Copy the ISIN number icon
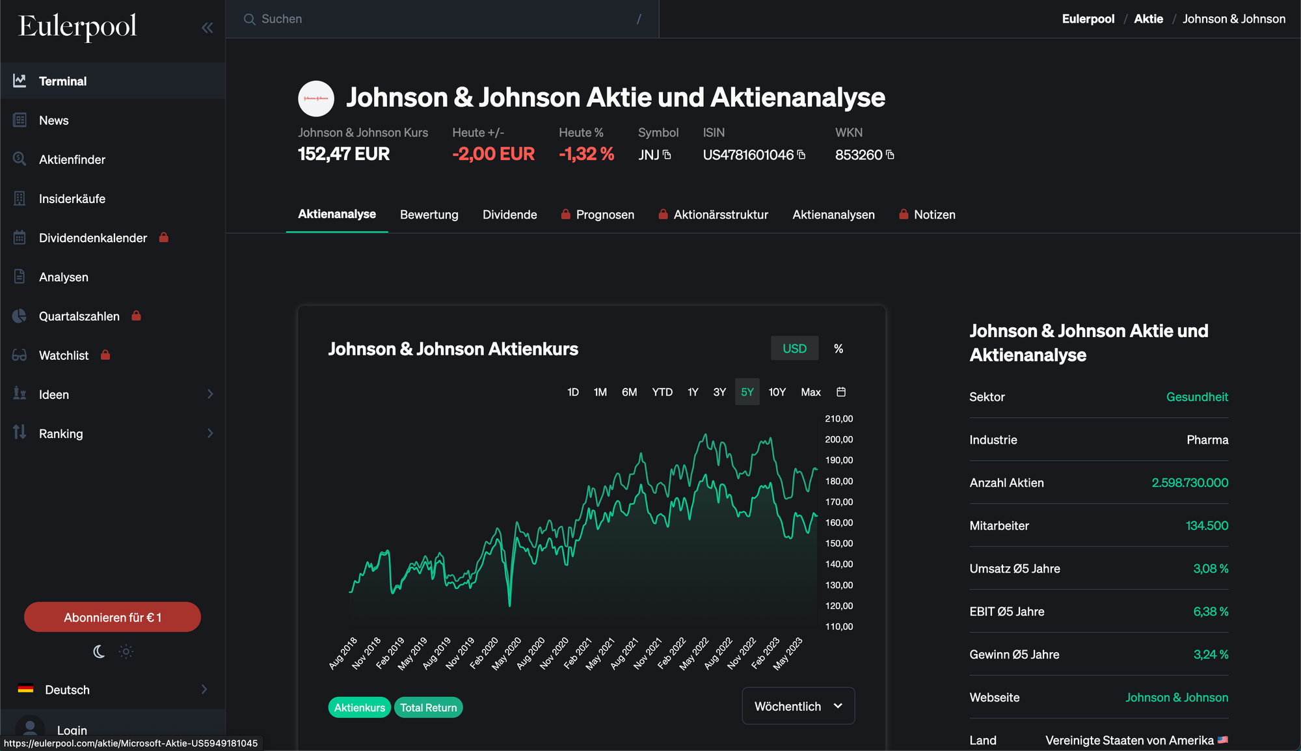 pos(801,155)
